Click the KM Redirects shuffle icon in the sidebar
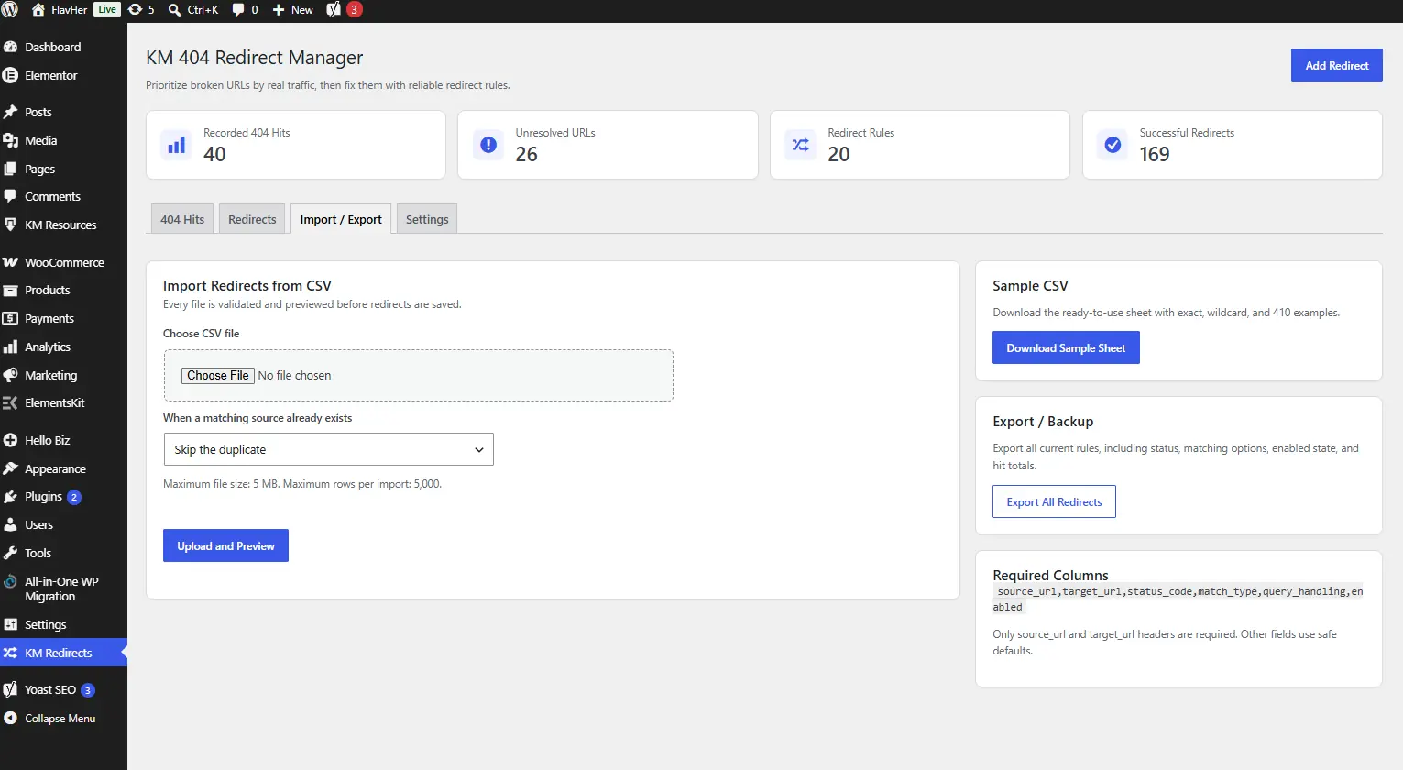The image size is (1403, 770). coord(11,653)
